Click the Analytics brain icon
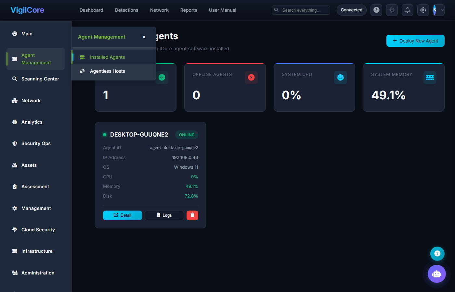This screenshot has width=455, height=292. (15, 122)
